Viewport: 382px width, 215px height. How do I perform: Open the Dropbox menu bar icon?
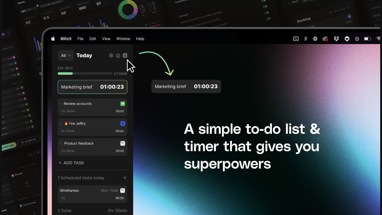point(336,39)
